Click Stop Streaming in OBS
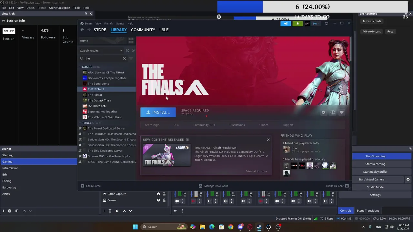Image resolution: width=413 pixels, height=232 pixels. [x=375, y=156]
